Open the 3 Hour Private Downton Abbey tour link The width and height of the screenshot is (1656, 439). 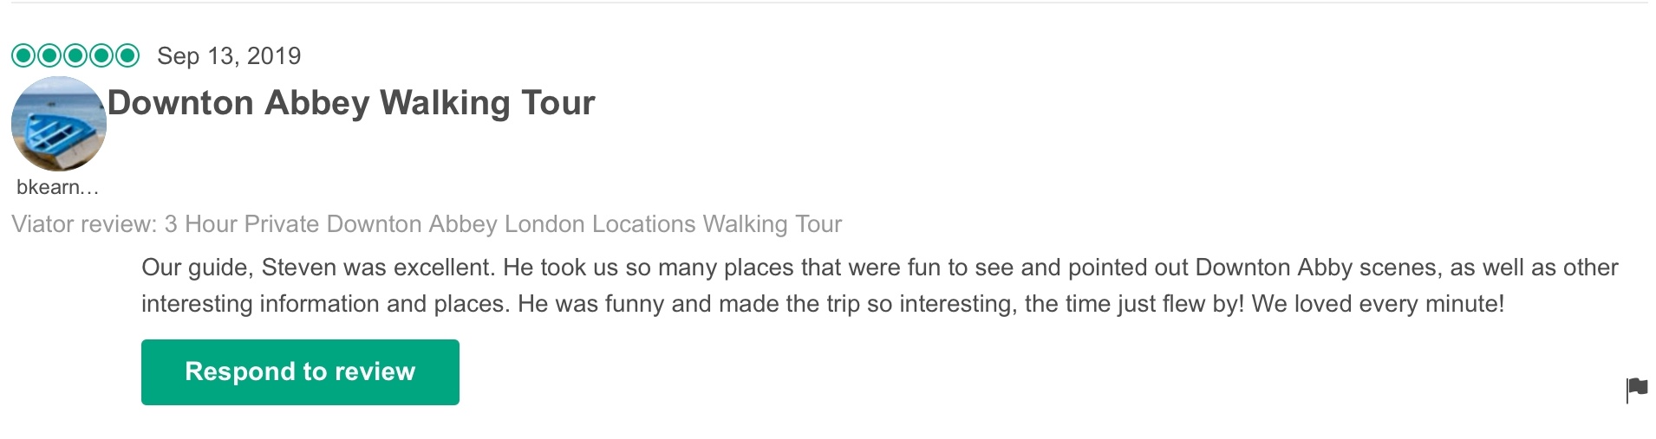click(x=503, y=224)
